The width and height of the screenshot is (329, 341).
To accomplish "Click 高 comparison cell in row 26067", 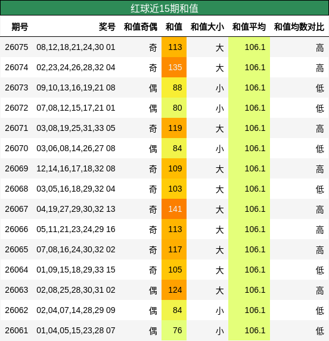I will [320, 209].
